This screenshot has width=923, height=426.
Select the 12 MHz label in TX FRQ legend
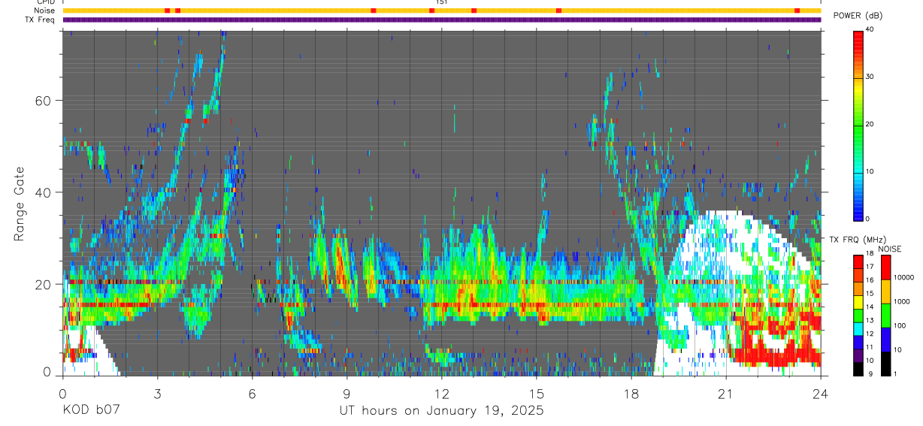pyautogui.click(x=870, y=333)
